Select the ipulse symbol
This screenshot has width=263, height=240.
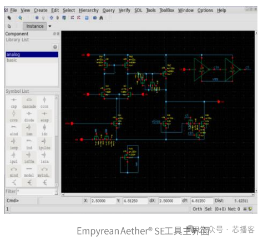click(x=44, y=144)
